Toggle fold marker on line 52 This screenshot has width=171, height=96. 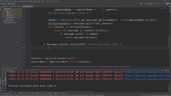30,45
